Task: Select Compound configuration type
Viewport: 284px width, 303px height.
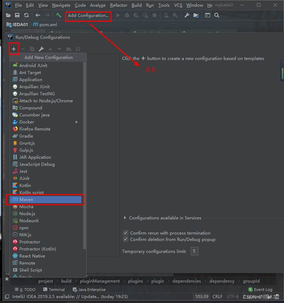Action: [46, 108]
